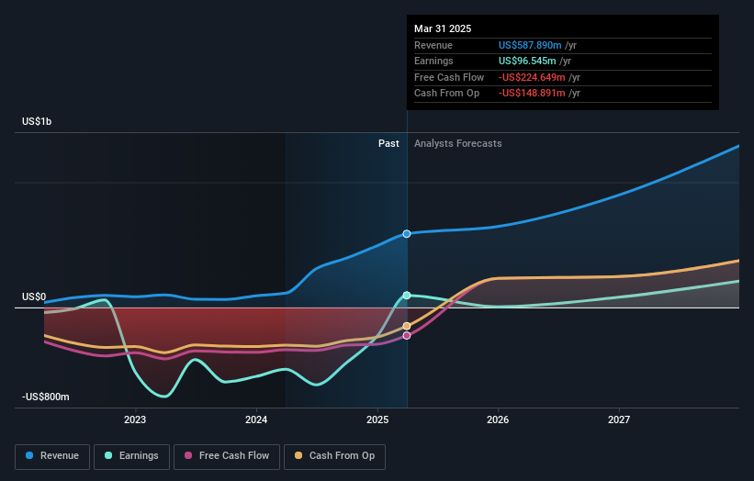The image size is (754, 481).
Task: Click the Analysts Forecasts label
Action: pos(457,143)
